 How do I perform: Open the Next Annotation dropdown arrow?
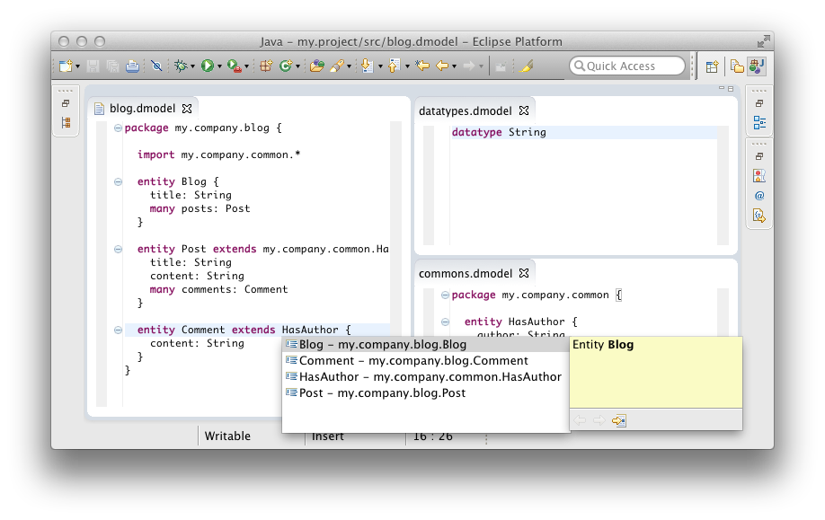tap(380, 66)
